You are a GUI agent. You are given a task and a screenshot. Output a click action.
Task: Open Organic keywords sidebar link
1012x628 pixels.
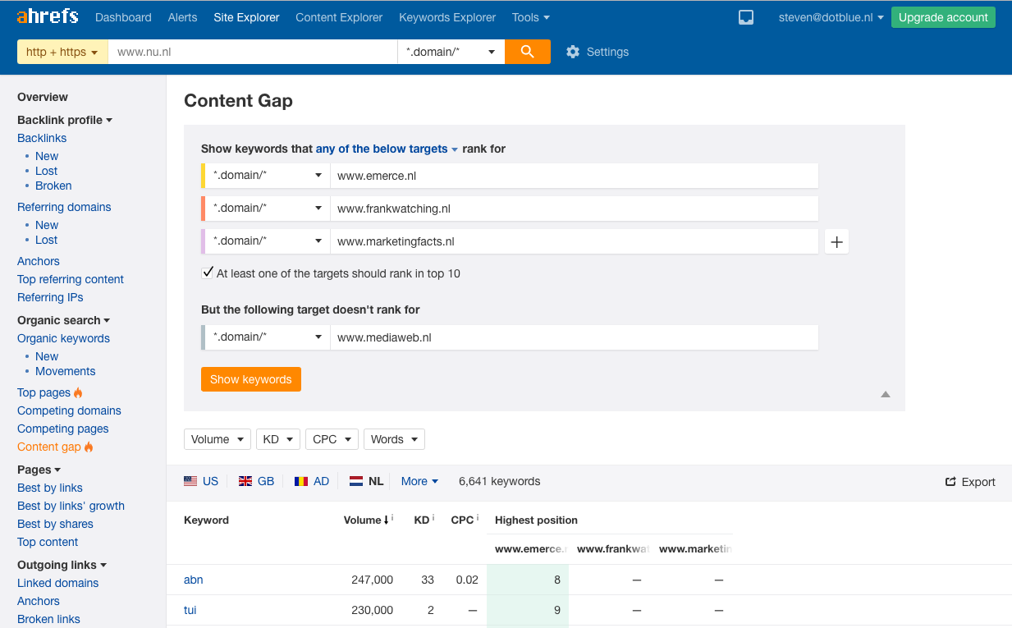(63, 338)
